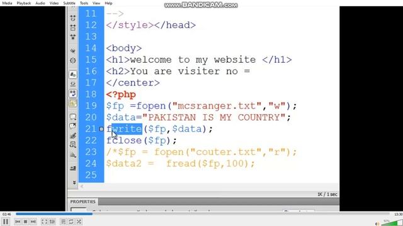Image resolution: width=403 pixels, height=226 pixels.
Task: Toggle Line Numbers in coding toolbar
Action: click(x=73, y=75)
